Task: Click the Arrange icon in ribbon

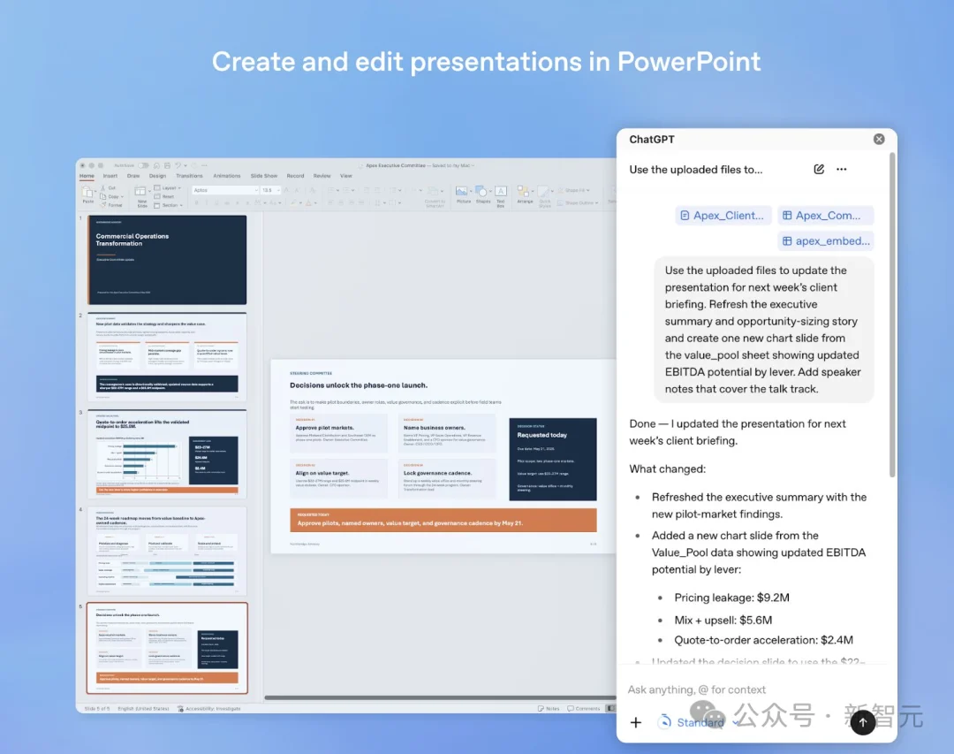Action: coord(525,194)
